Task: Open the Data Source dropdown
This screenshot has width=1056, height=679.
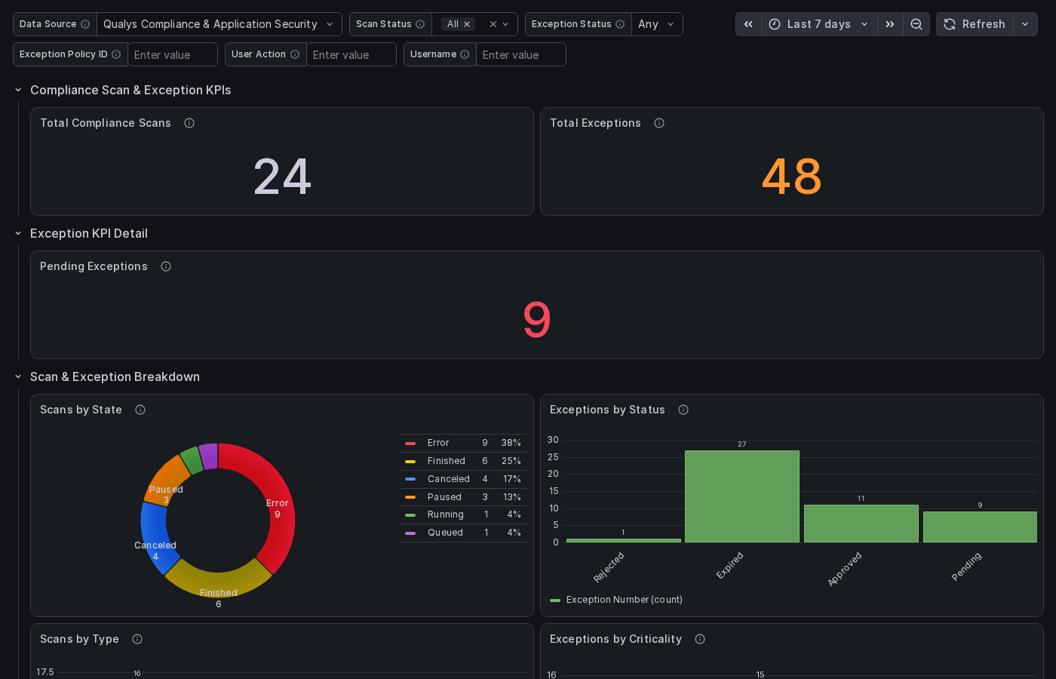Action: [x=219, y=24]
